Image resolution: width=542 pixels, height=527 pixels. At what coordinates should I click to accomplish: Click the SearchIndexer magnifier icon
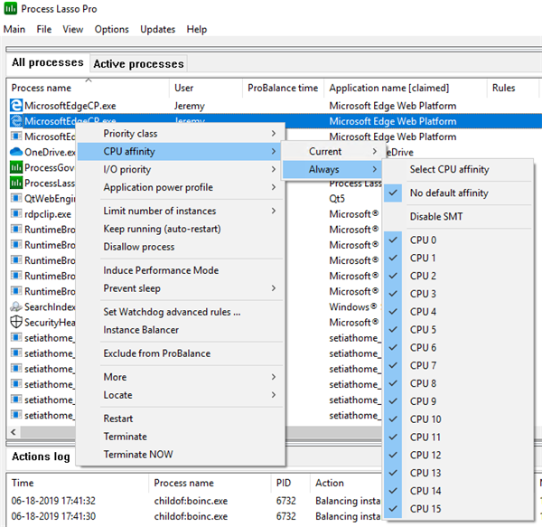[x=16, y=306]
